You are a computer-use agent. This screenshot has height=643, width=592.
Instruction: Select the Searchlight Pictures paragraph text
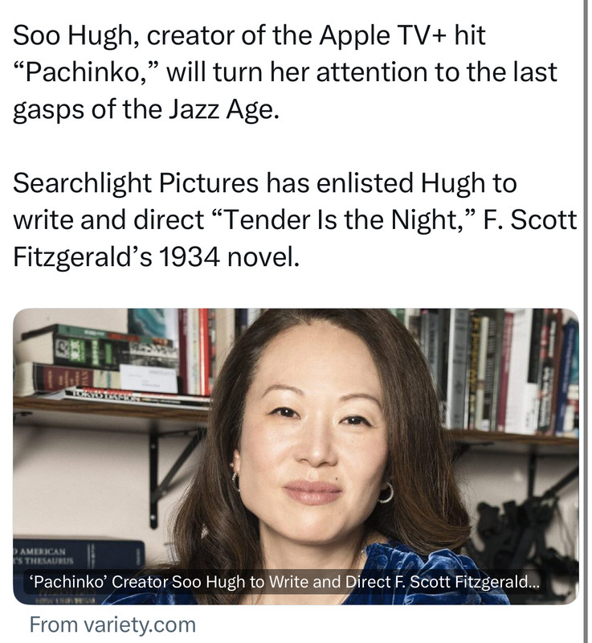coord(295,219)
